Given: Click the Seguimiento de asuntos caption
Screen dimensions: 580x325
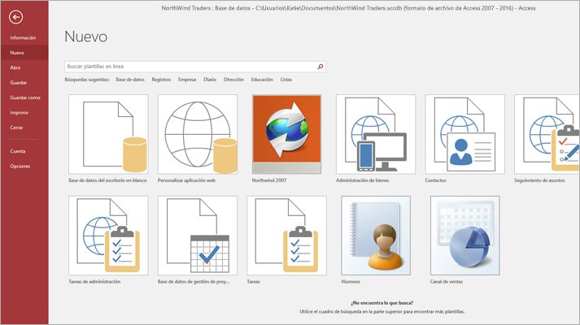Looking at the screenshot, I should pos(539,180).
